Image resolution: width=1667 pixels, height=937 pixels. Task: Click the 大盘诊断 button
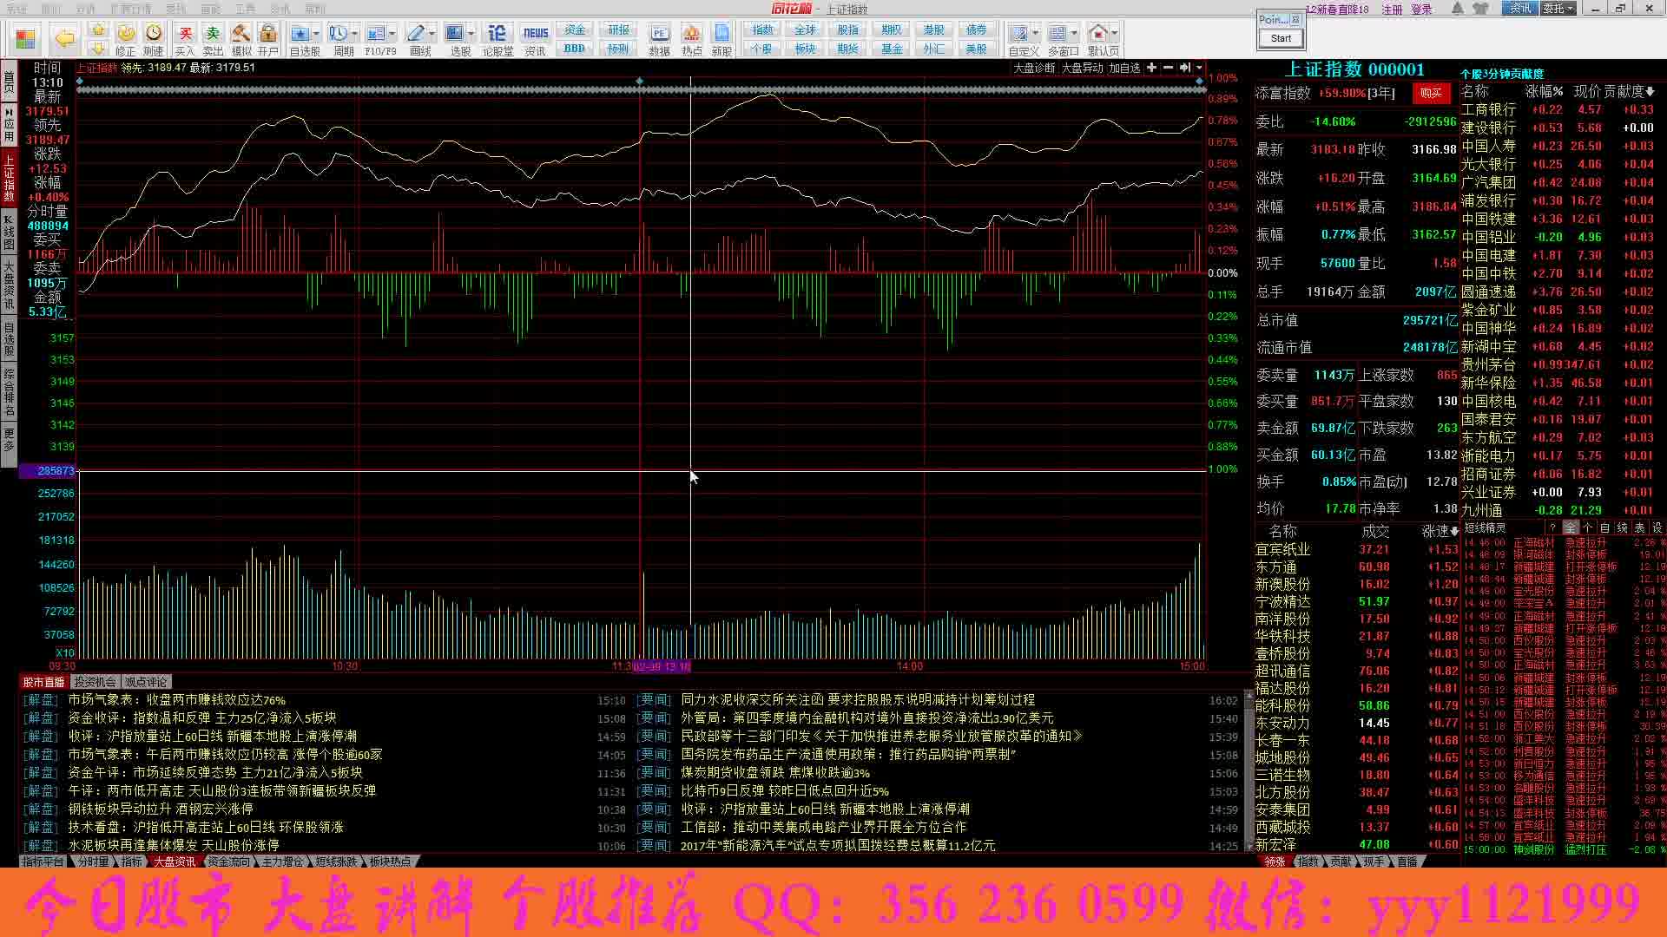tap(1034, 68)
